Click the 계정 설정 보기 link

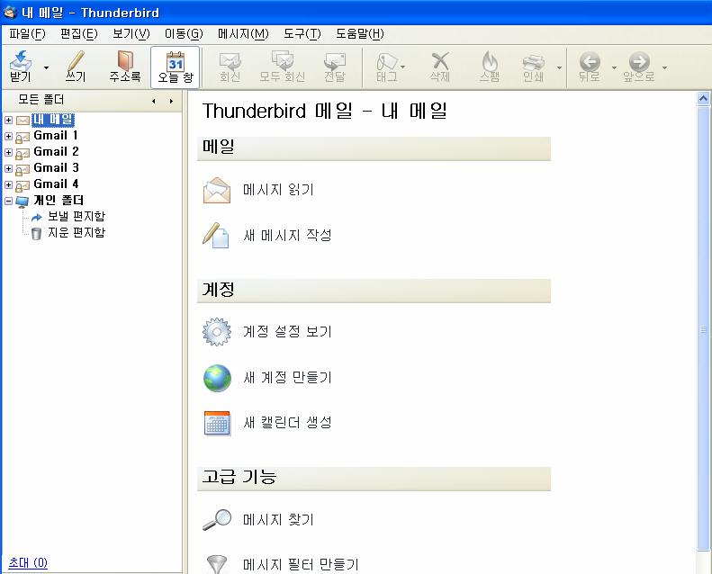click(x=287, y=332)
